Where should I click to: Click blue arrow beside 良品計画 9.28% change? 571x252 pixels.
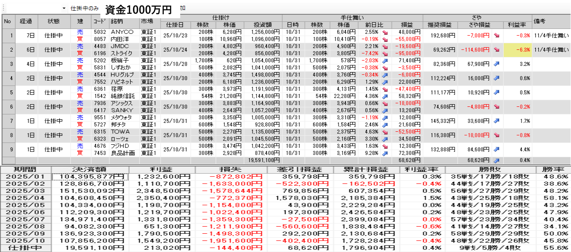tap(385, 153)
